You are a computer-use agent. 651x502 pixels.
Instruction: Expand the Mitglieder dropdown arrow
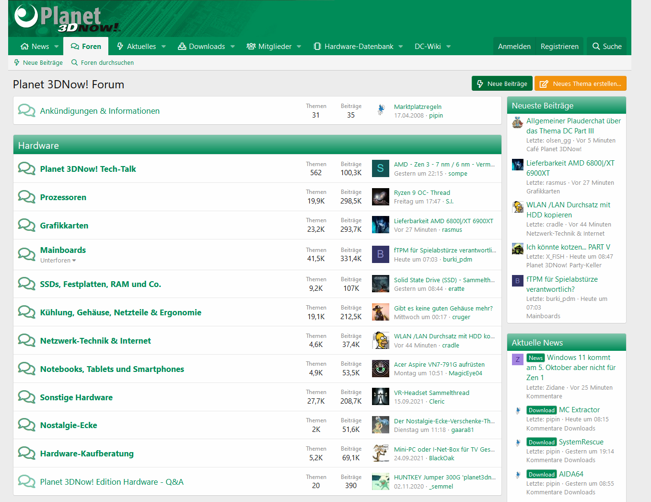[299, 47]
